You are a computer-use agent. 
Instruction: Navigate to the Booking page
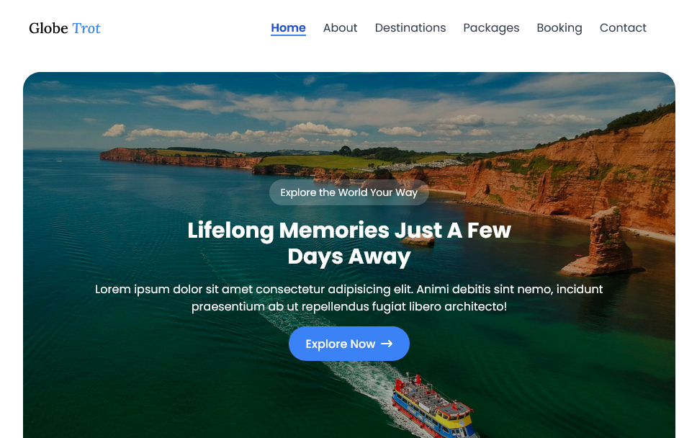[x=559, y=27]
